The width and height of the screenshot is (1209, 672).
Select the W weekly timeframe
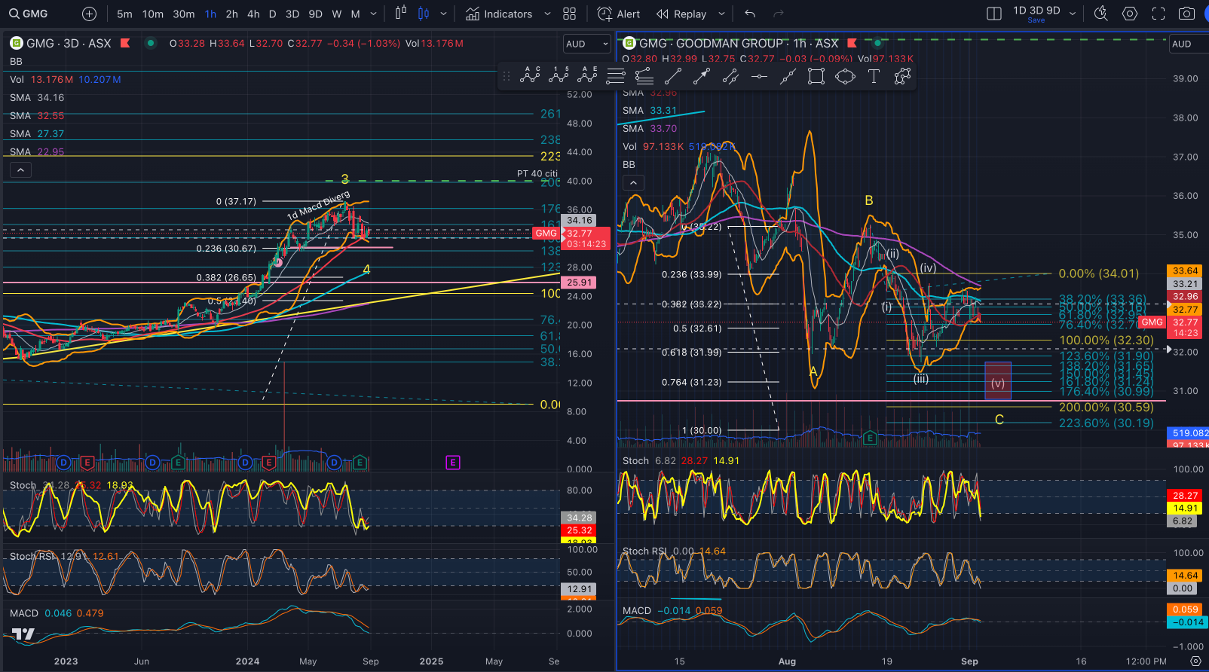click(337, 14)
